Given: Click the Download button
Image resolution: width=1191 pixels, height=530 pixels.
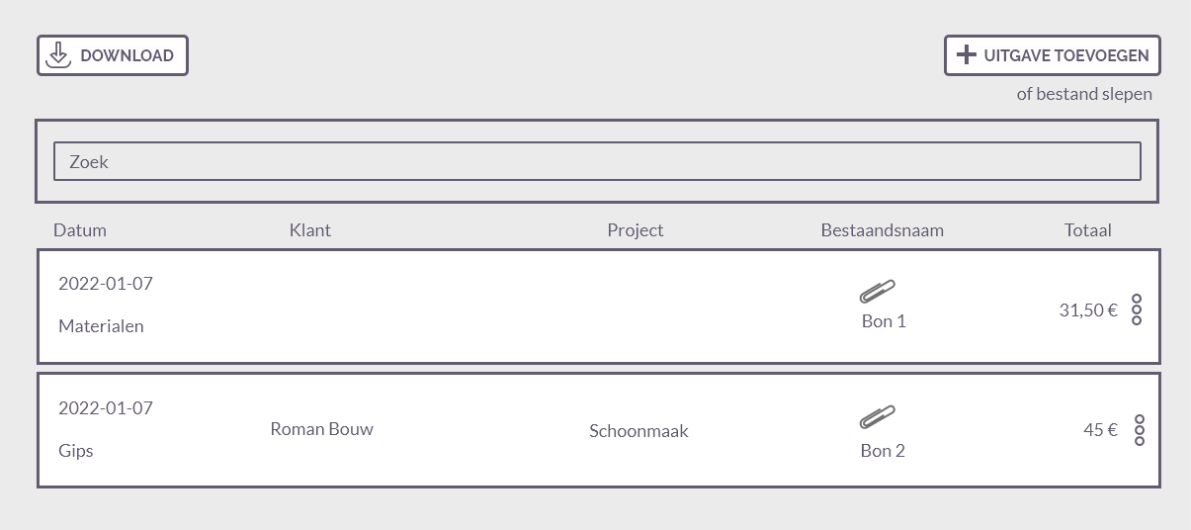Looking at the screenshot, I should [x=113, y=55].
